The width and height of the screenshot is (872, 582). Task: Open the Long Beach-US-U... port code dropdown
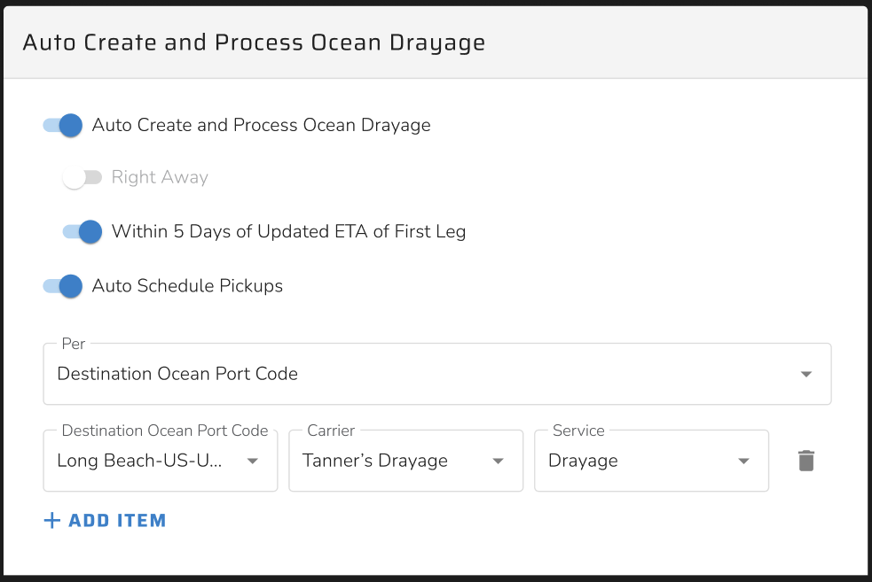coord(161,461)
